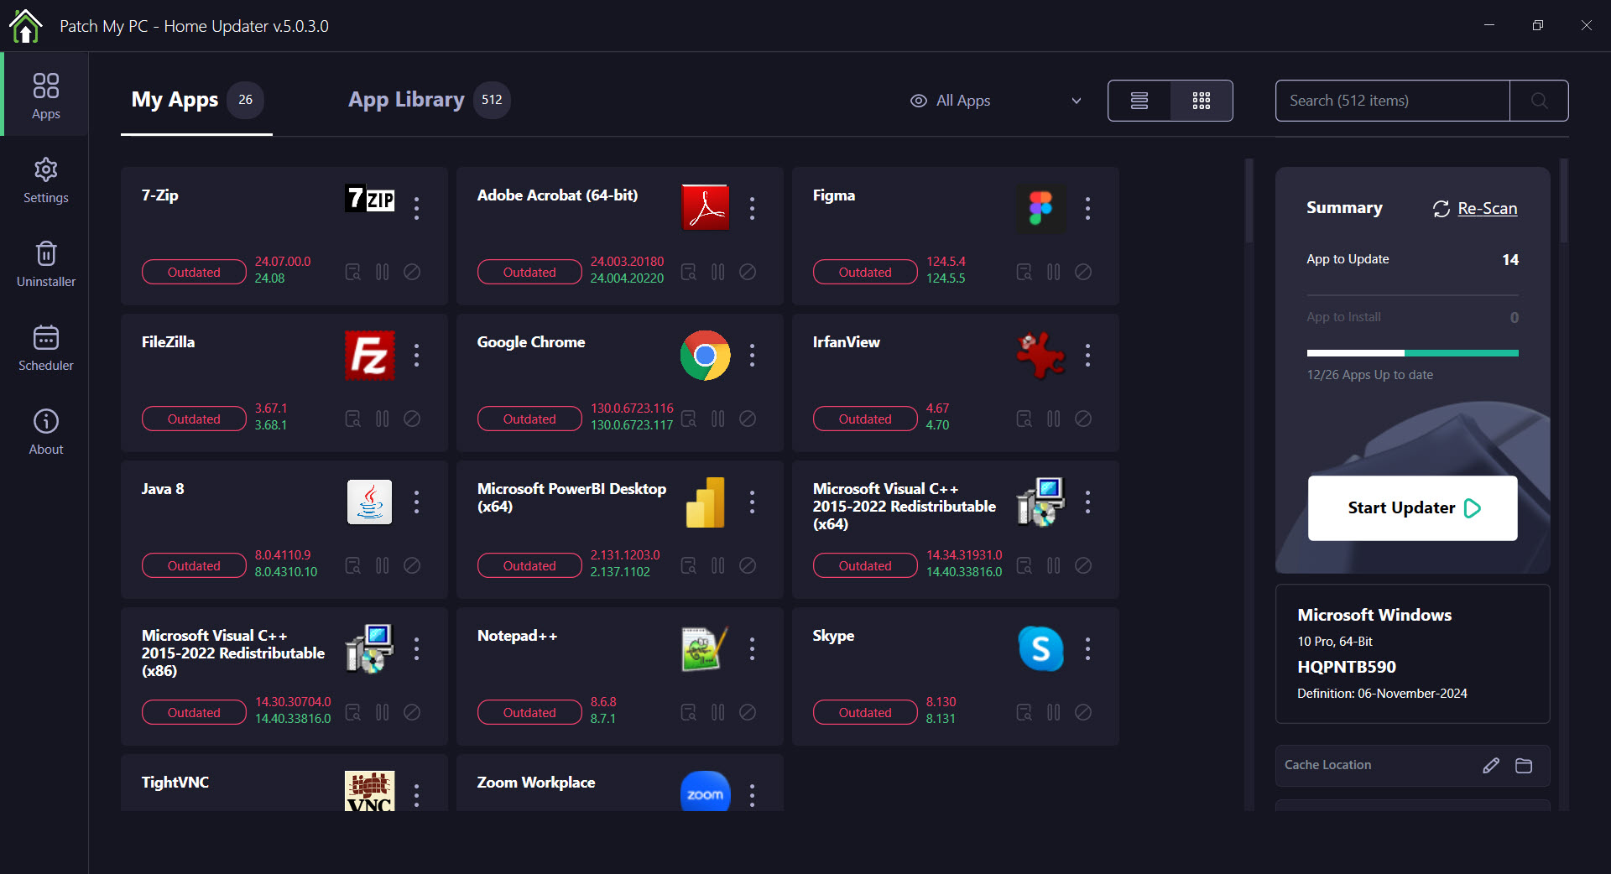Click the skip icon on Microsoft PowerBI card
1611x874 pixels.
point(748,565)
